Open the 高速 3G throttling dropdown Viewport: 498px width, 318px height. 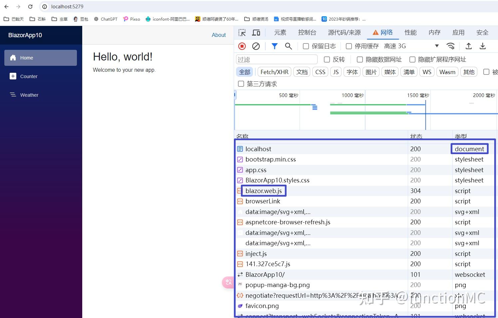click(x=395, y=46)
